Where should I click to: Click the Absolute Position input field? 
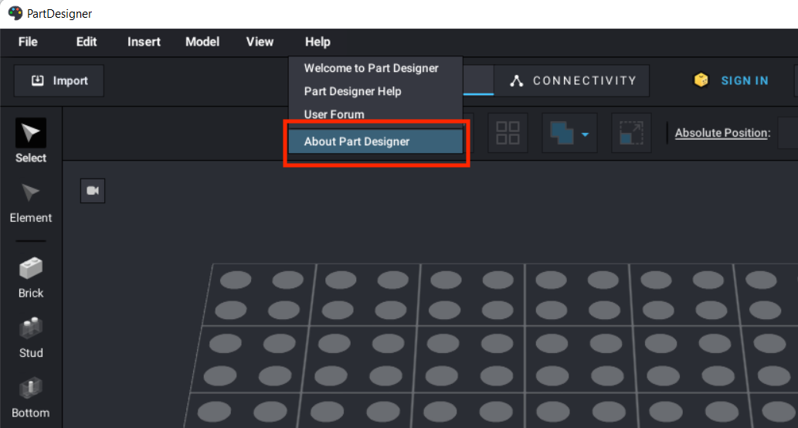[x=788, y=133]
